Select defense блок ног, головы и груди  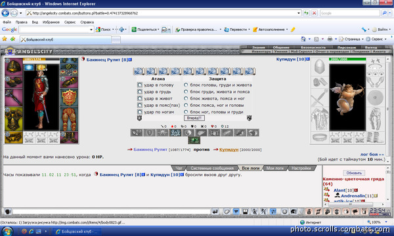point(186,112)
